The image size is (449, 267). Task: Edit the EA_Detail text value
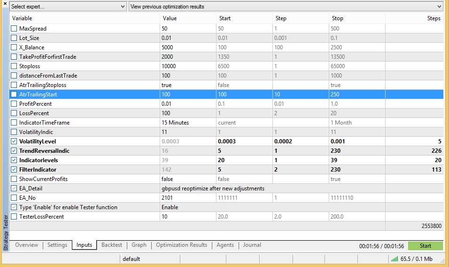(x=213, y=188)
